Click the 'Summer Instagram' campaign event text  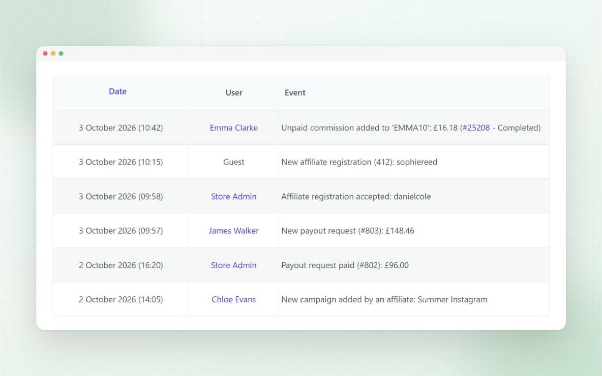point(384,299)
